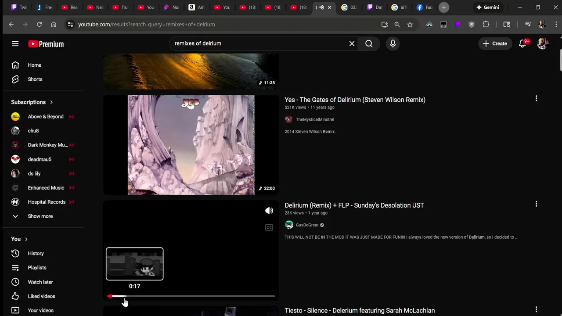Open options menu for Tiesto Silence video

536,309
